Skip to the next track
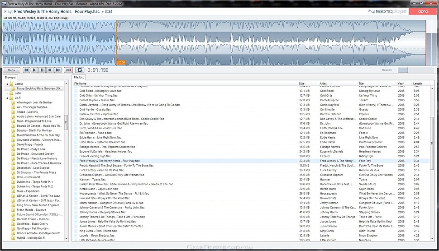The height and width of the screenshot is (251, 439). (x=57, y=70)
